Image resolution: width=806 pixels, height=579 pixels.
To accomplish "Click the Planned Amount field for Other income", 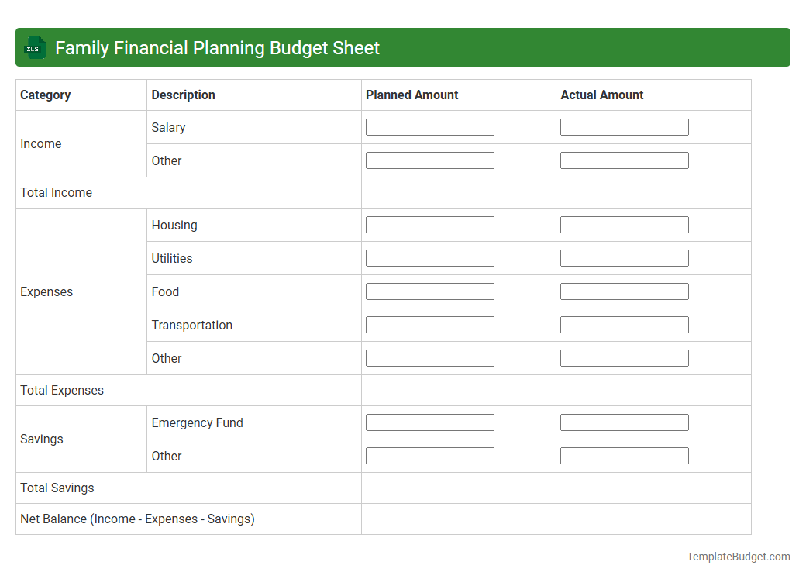I will tap(429, 160).
